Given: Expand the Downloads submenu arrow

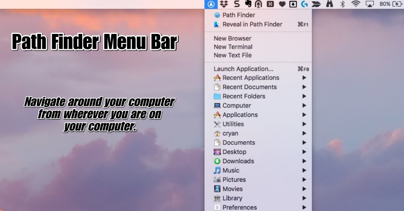Looking at the screenshot, I should (x=304, y=161).
